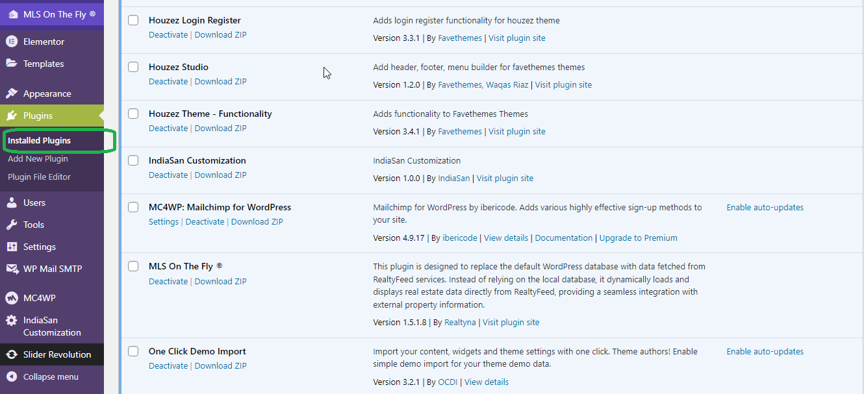Click the MC4WP sidebar icon
The image size is (864, 394).
pyautogui.click(x=12, y=298)
